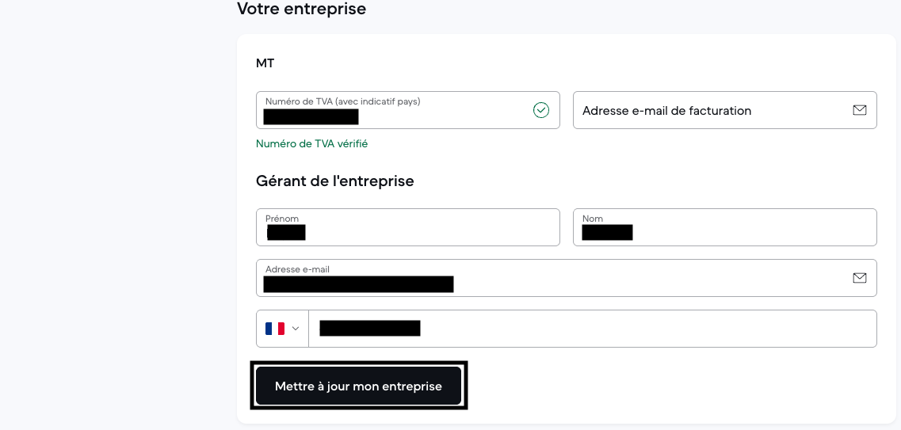The width and height of the screenshot is (901, 430).
Task: Click the envelope icon in billing email field
Action: point(860,110)
